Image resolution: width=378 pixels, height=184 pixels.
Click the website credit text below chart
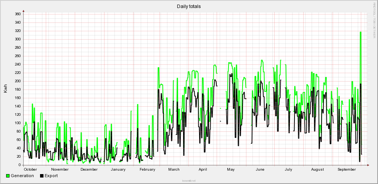click(189, 181)
